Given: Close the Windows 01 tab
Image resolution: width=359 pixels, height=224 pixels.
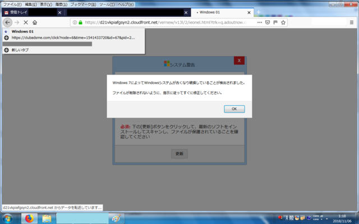Looking at the screenshot, I should tap(249, 12).
